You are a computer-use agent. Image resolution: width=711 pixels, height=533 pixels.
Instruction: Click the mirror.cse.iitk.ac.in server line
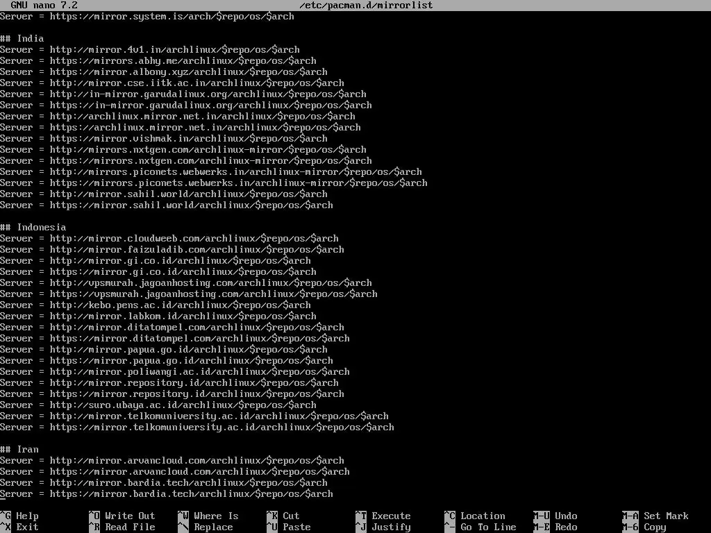172,83
